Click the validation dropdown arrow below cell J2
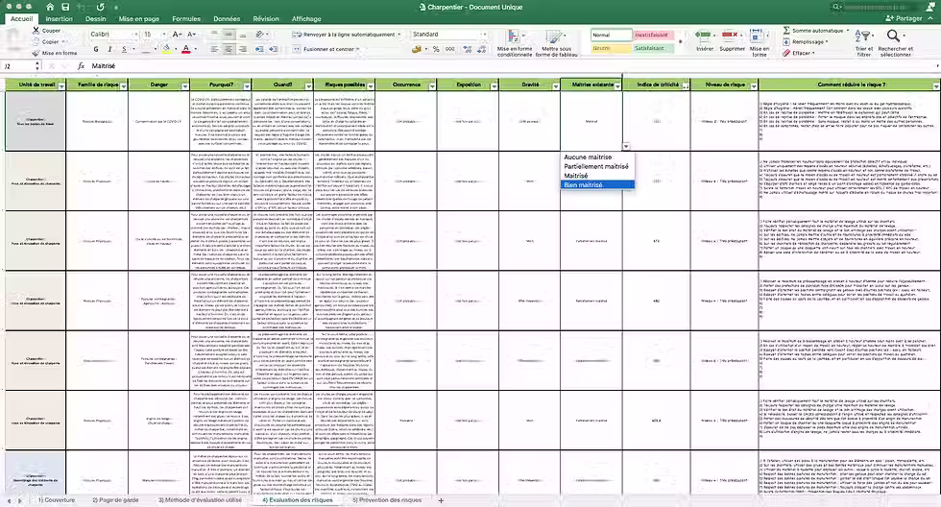Viewport: 941px width, 507px height. (626, 146)
